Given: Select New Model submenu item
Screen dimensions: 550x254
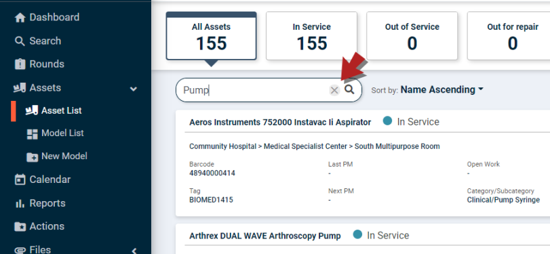Looking at the screenshot, I should pyautogui.click(x=64, y=156).
